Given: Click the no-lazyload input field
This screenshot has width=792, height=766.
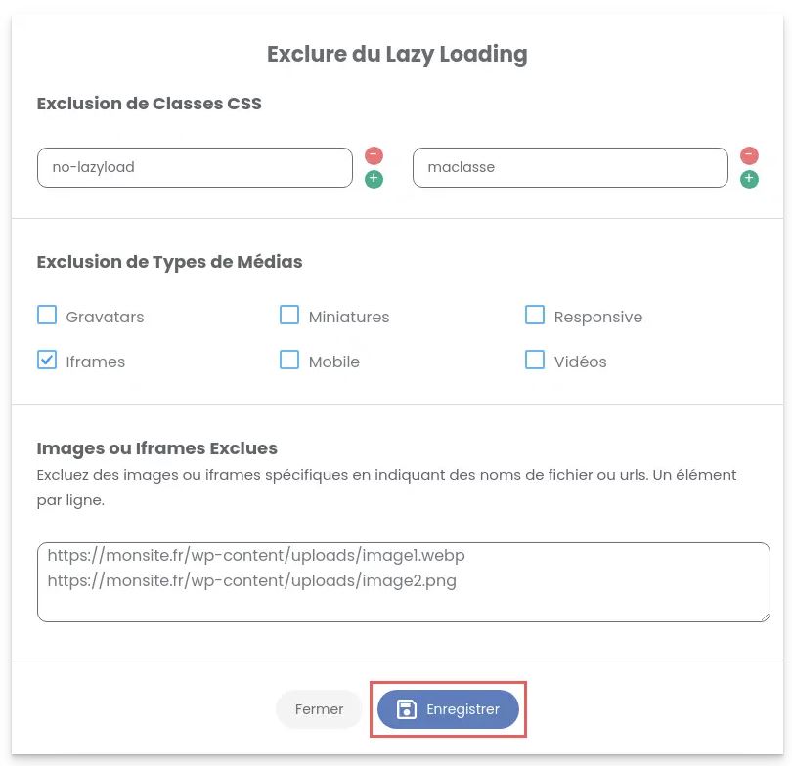Looking at the screenshot, I should [x=194, y=167].
